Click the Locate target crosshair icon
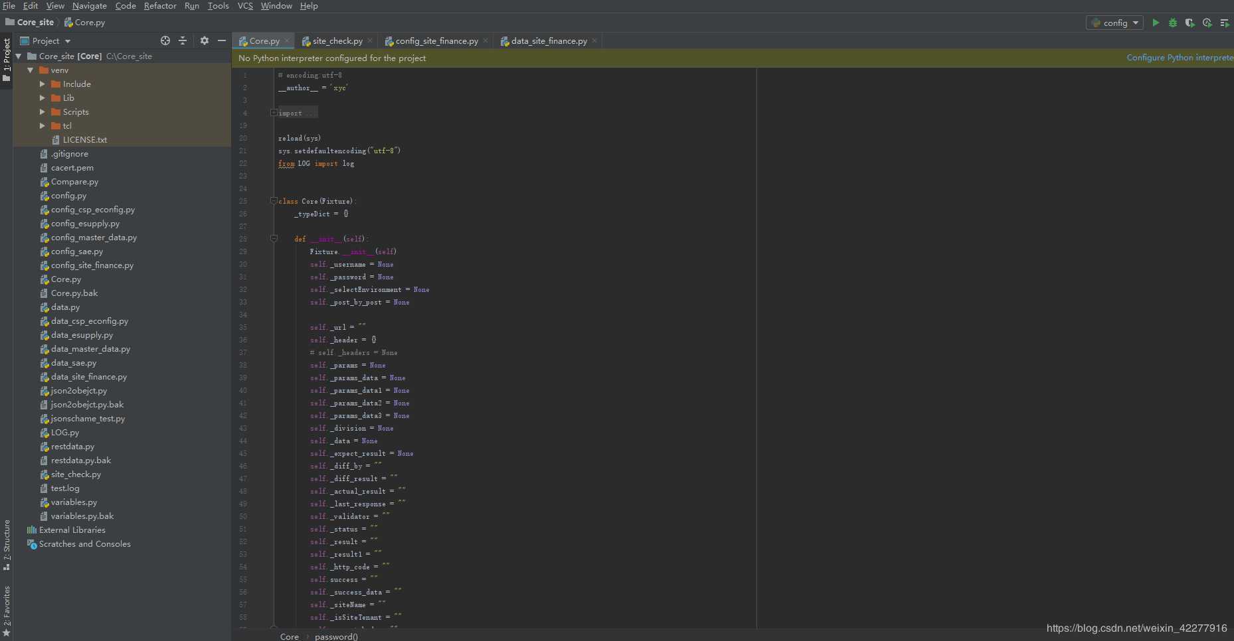The height and width of the screenshot is (641, 1234). 165,40
